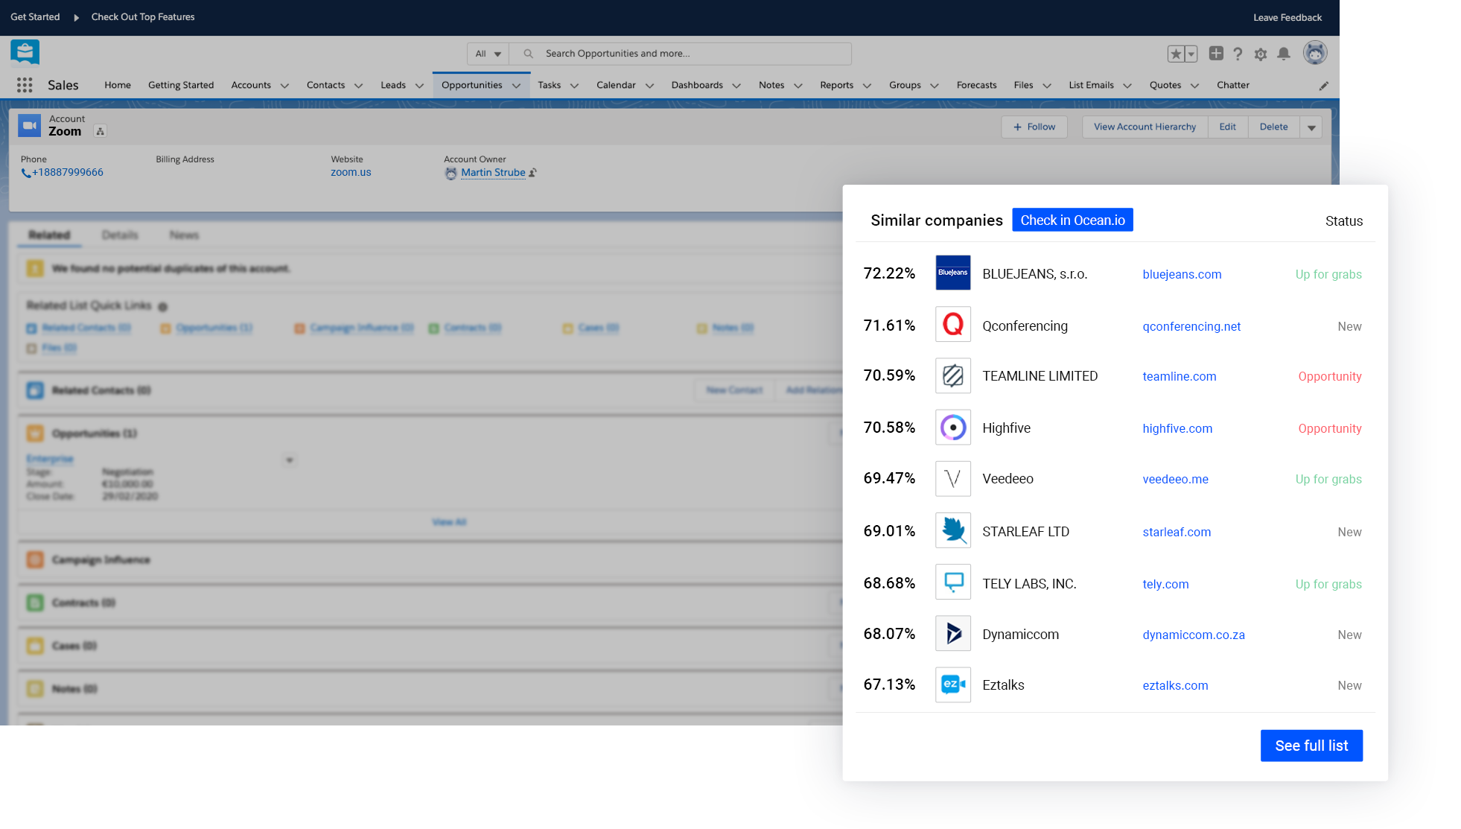Open the All search scope dropdown
1461x829 pixels.
coord(488,54)
